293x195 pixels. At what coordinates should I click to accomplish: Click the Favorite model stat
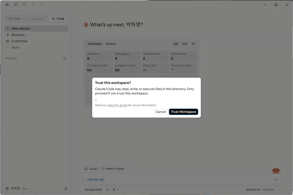pos(183,68)
